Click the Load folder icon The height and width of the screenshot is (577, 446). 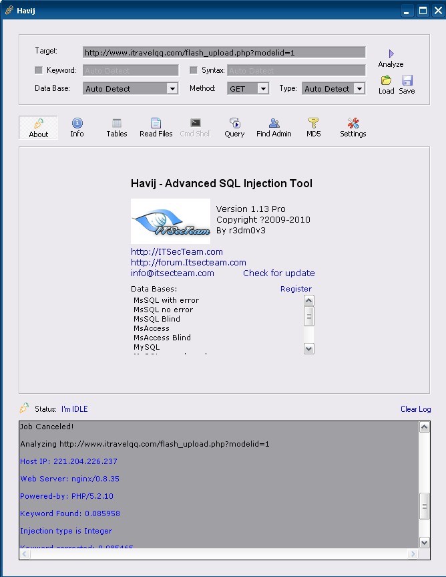(x=386, y=80)
